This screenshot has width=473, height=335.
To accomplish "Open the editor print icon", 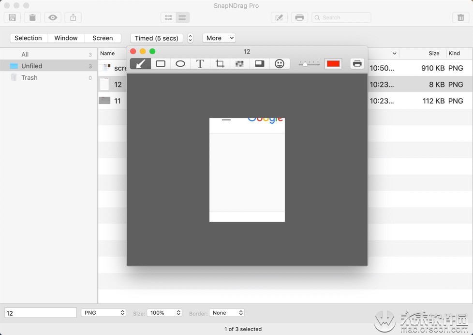I will (x=357, y=63).
